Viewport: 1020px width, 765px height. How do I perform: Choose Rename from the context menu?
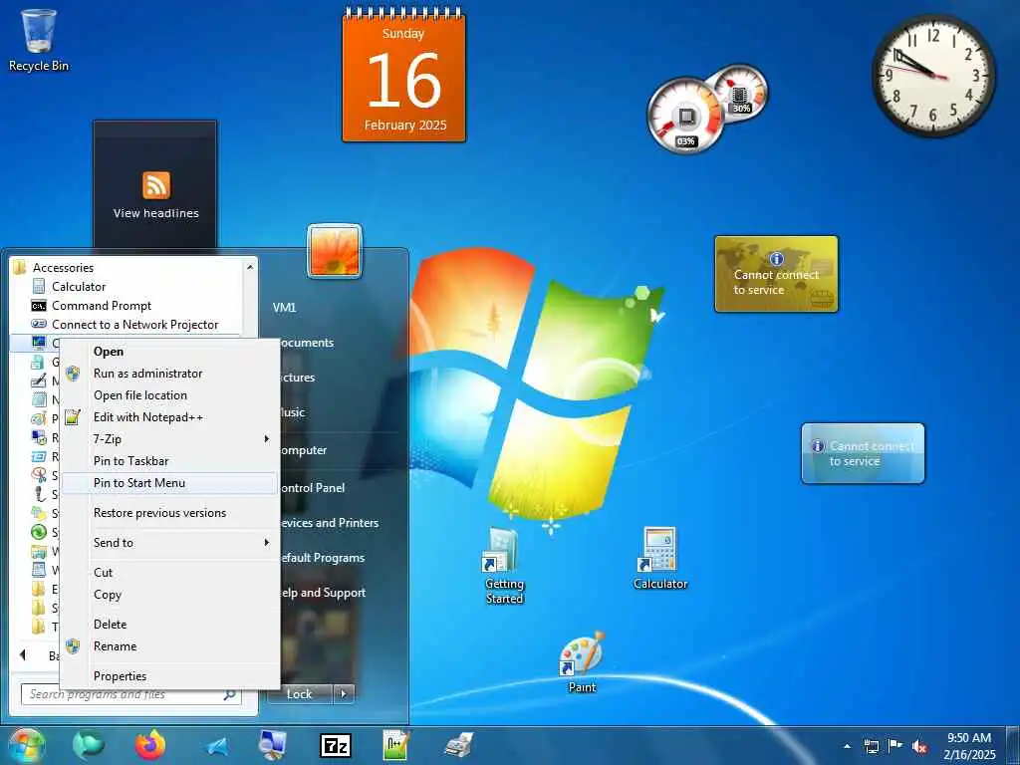click(170, 645)
